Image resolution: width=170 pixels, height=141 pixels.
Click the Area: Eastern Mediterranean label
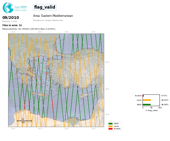[53, 16]
